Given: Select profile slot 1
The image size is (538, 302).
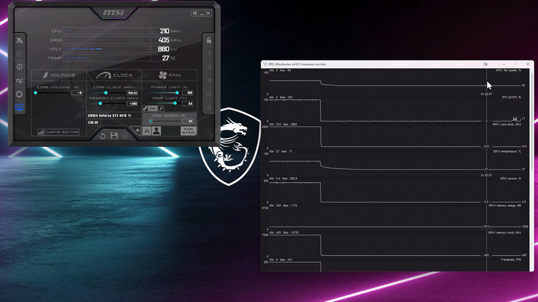Looking at the screenshot, I should (208, 54).
